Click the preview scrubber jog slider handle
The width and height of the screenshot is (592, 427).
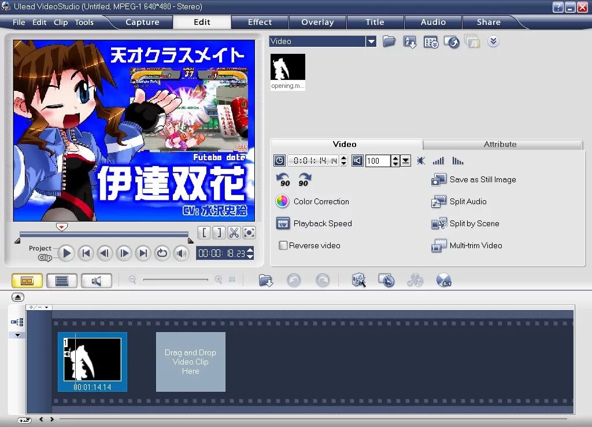tap(61, 227)
